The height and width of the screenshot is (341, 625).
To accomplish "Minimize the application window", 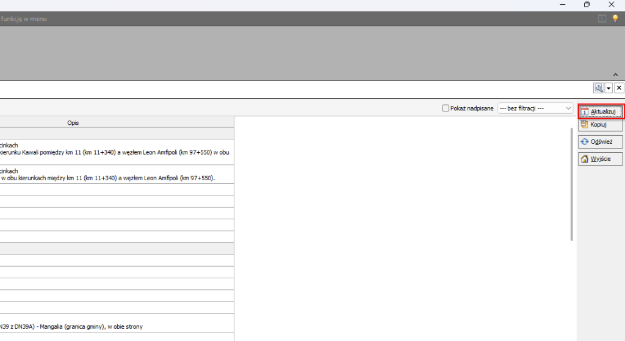I will pos(562,5).
